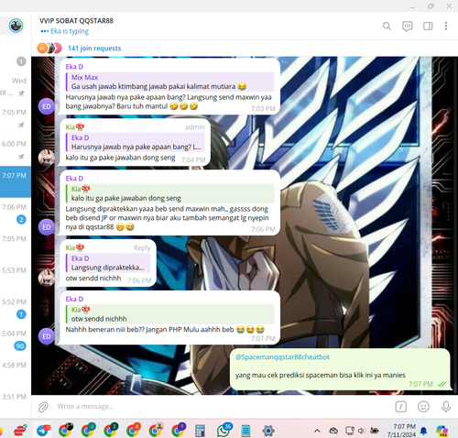458x438 pixels.
Task: Click the quoted 'Langsung dipraktekka...' reply preview
Action: click(x=108, y=263)
